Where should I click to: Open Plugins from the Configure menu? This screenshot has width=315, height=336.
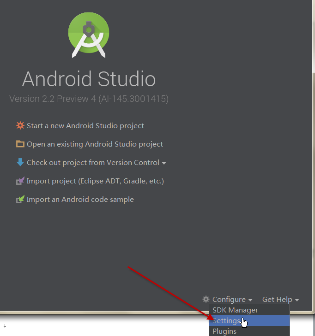coord(249,331)
